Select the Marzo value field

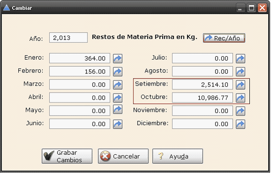[80, 85]
